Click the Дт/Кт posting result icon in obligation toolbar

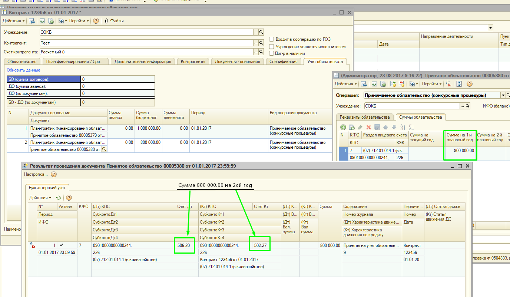(x=448, y=84)
